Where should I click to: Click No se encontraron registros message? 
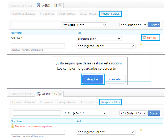pyautogui.click(x=33, y=126)
